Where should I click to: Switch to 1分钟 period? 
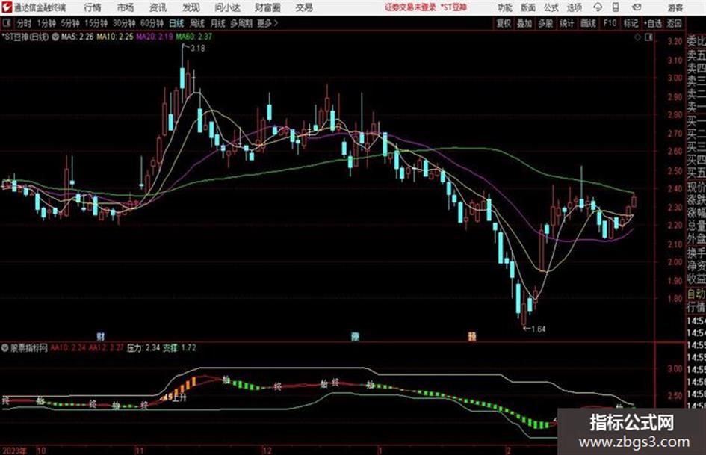[46, 23]
